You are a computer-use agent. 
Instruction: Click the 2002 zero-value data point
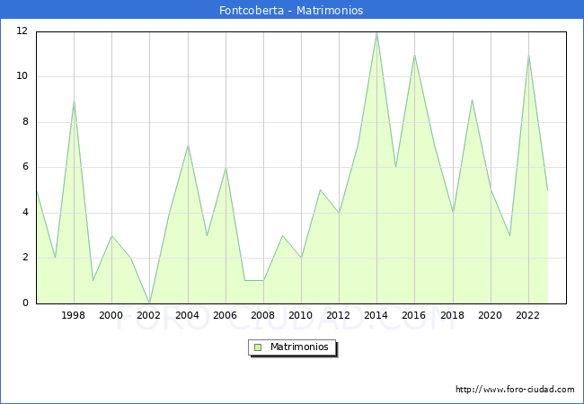149,303
